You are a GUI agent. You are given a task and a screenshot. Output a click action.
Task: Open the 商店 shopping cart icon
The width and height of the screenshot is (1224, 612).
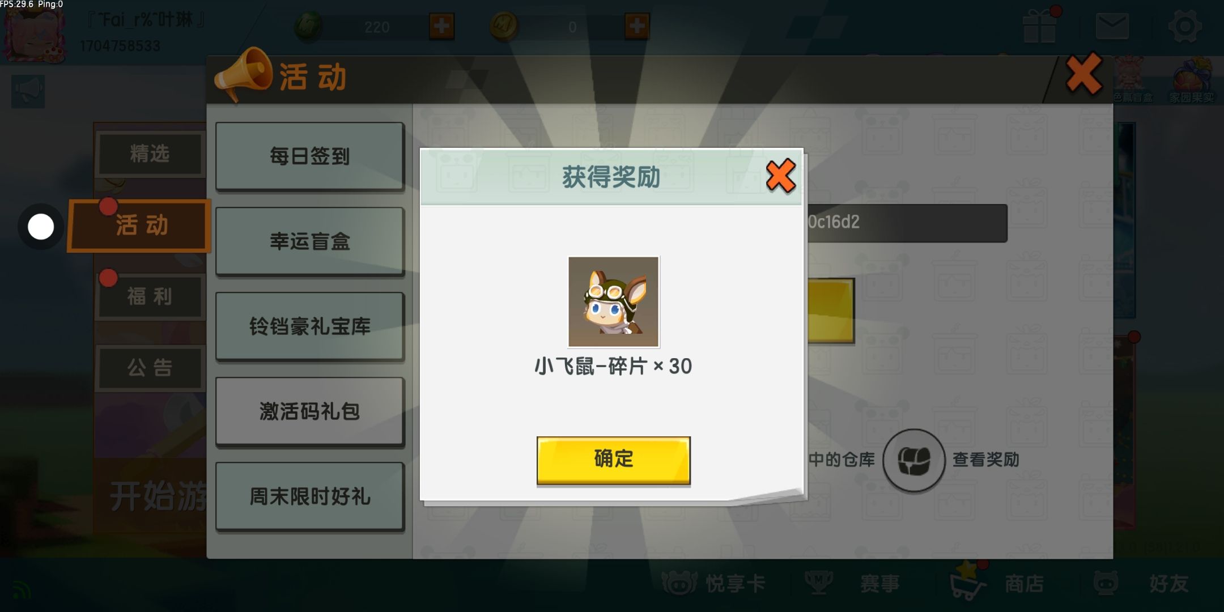(968, 581)
